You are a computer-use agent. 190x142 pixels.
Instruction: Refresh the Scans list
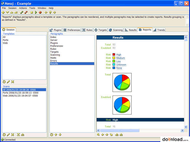pyautogui.click(x=4, y=135)
